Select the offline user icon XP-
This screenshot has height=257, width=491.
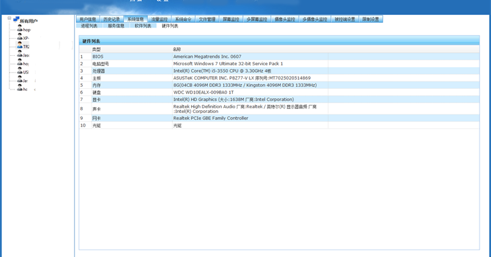click(x=20, y=36)
